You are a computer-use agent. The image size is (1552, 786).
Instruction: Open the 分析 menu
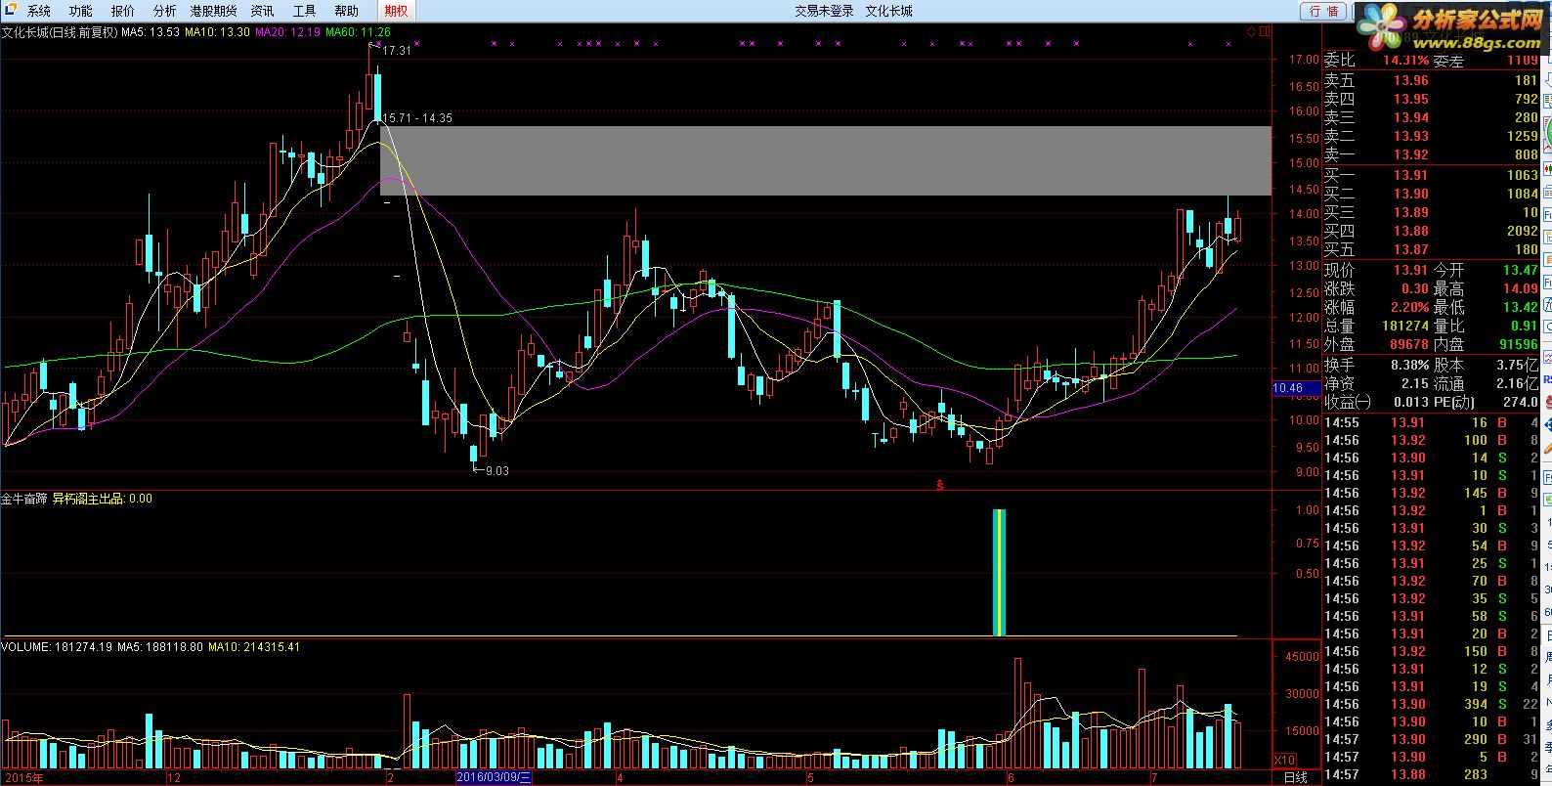pos(165,11)
